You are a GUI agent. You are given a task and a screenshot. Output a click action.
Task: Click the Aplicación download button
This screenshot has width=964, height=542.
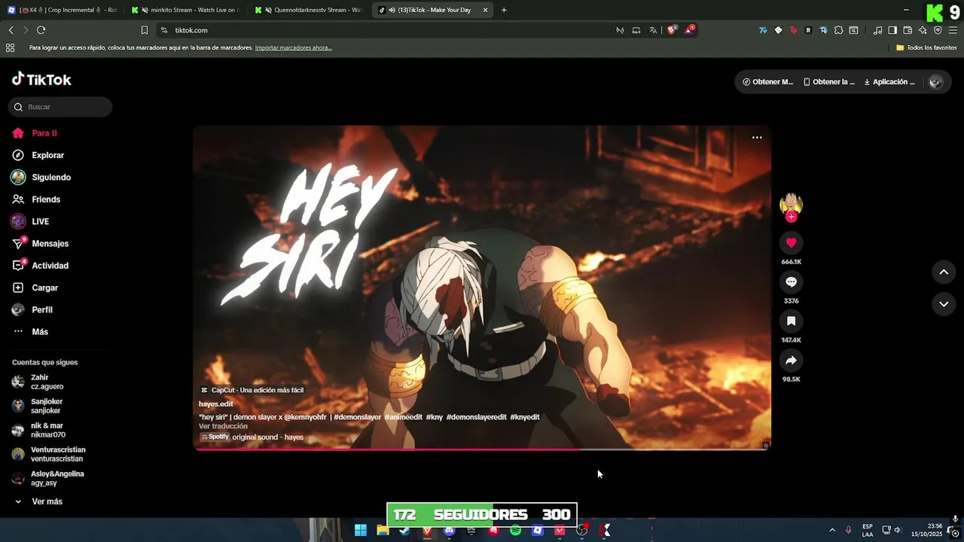coord(889,82)
